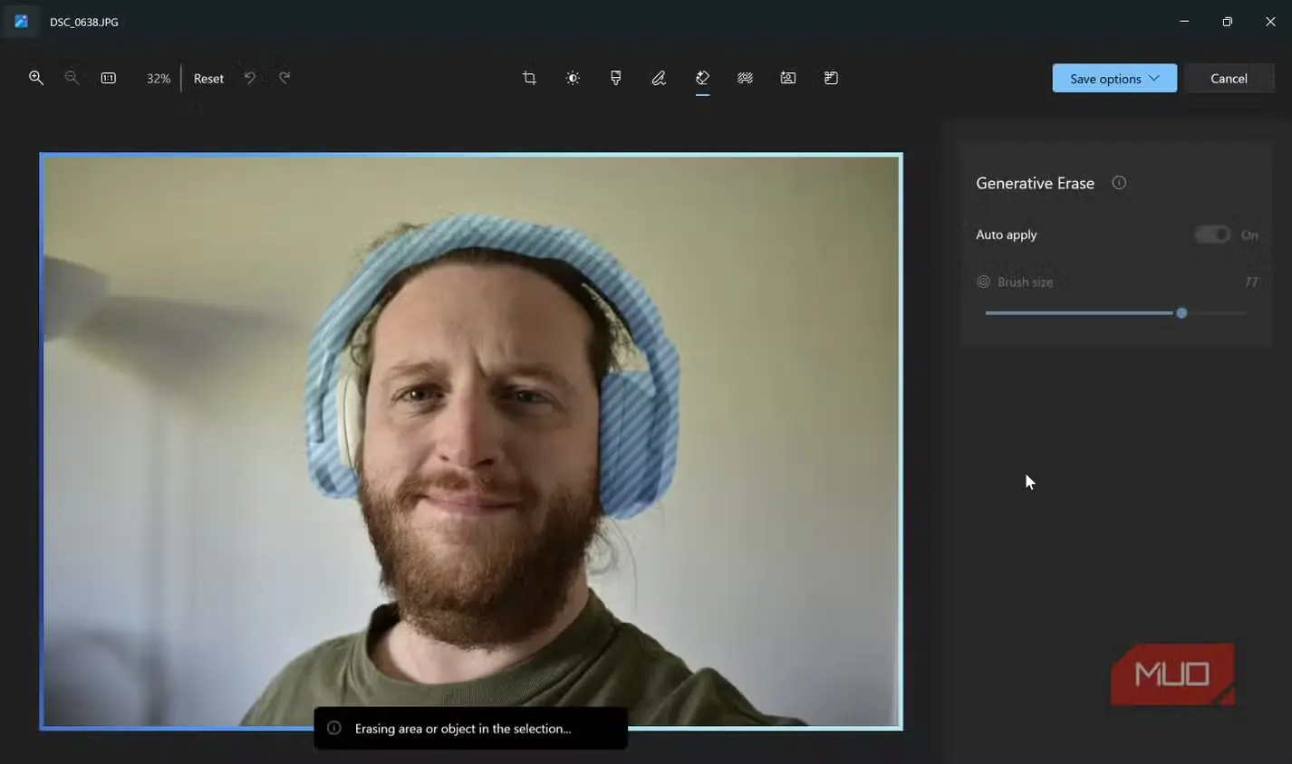
Task: Open the last icon in the editing toolbar
Action: 831,78
